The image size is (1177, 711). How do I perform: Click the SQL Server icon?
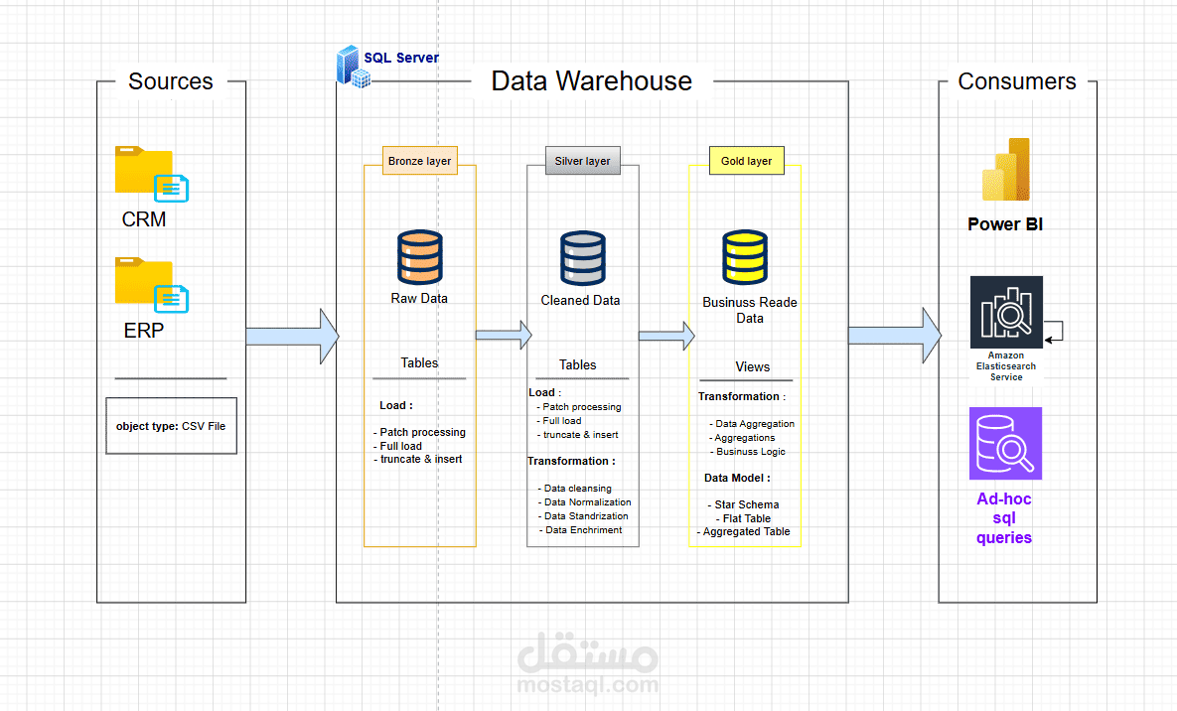(x=353, y=67)
